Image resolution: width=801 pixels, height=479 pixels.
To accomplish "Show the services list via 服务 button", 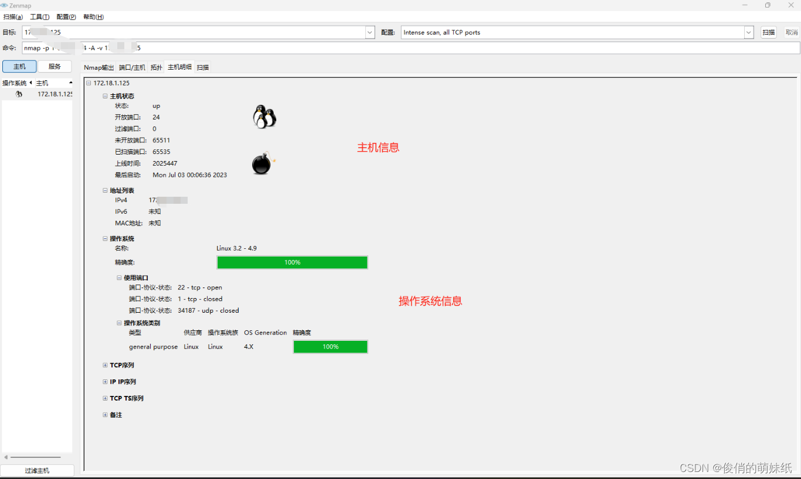I will click(x=55, y=67).
